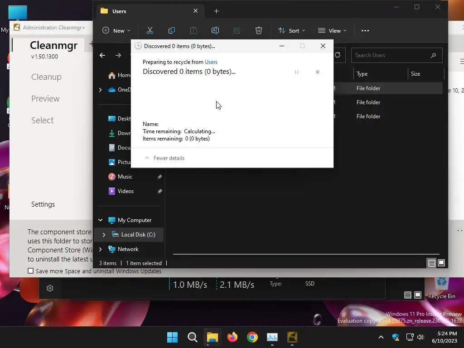Screen dimensions: 464x348
Task: Click the Delete trash icon in Explorer toolbar
Action: tap(259, 30)
